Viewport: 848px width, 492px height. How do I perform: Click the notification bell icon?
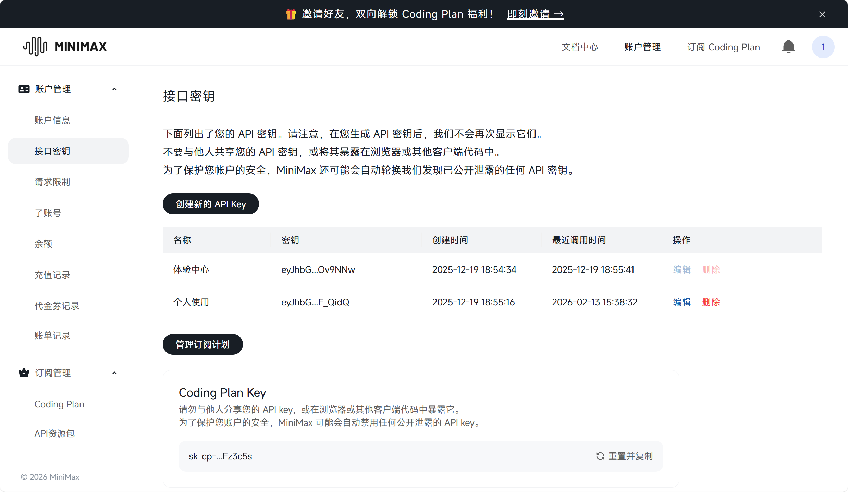(x=788, y=47)
